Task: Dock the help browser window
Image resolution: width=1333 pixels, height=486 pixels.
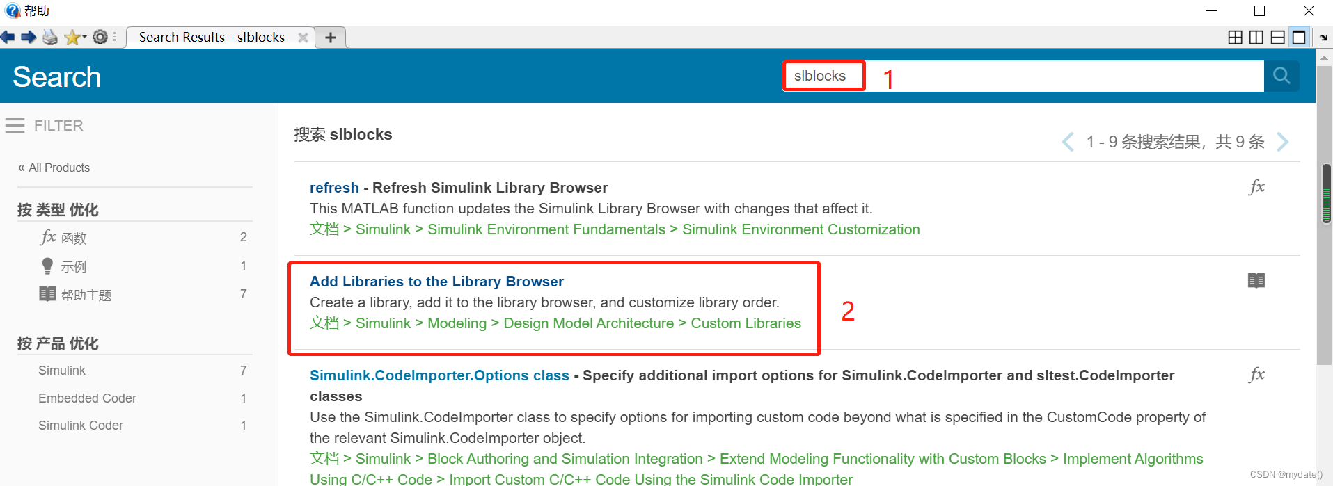Action: pos(1323,38)
